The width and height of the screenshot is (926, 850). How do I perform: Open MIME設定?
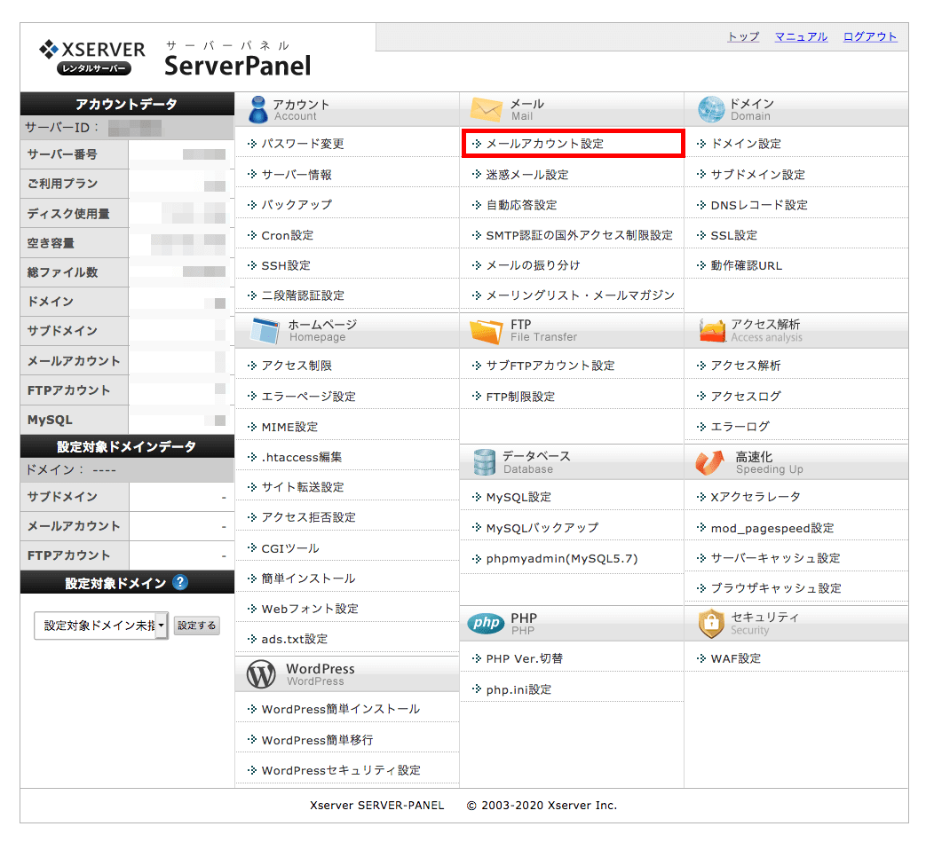coord(289,427)
